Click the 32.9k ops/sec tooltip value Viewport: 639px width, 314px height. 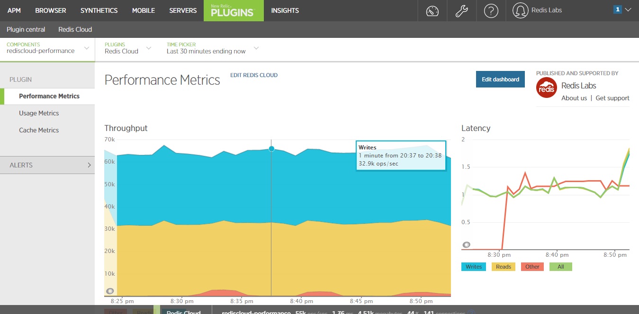pyautogui.click(x=378, y=164)
